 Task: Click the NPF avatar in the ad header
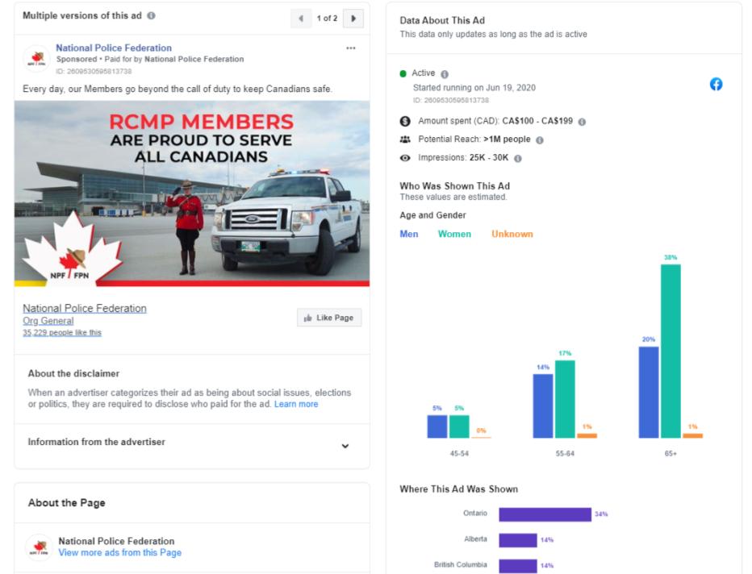point(37,59)
